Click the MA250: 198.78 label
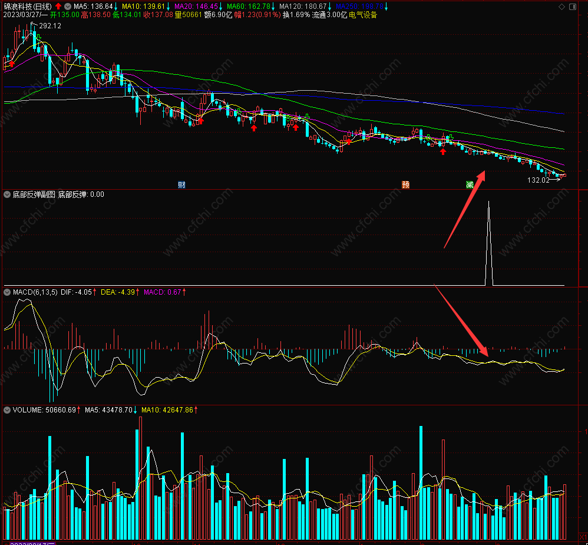Screen dimensions: 588x545 click(x=359, y=6)
